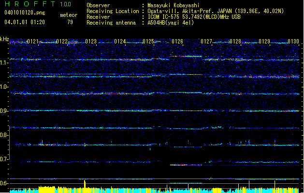Click the name Masayuki Kobayashi
The height and width of the screenshot is (193, 304).
click(x=173, y=5)
